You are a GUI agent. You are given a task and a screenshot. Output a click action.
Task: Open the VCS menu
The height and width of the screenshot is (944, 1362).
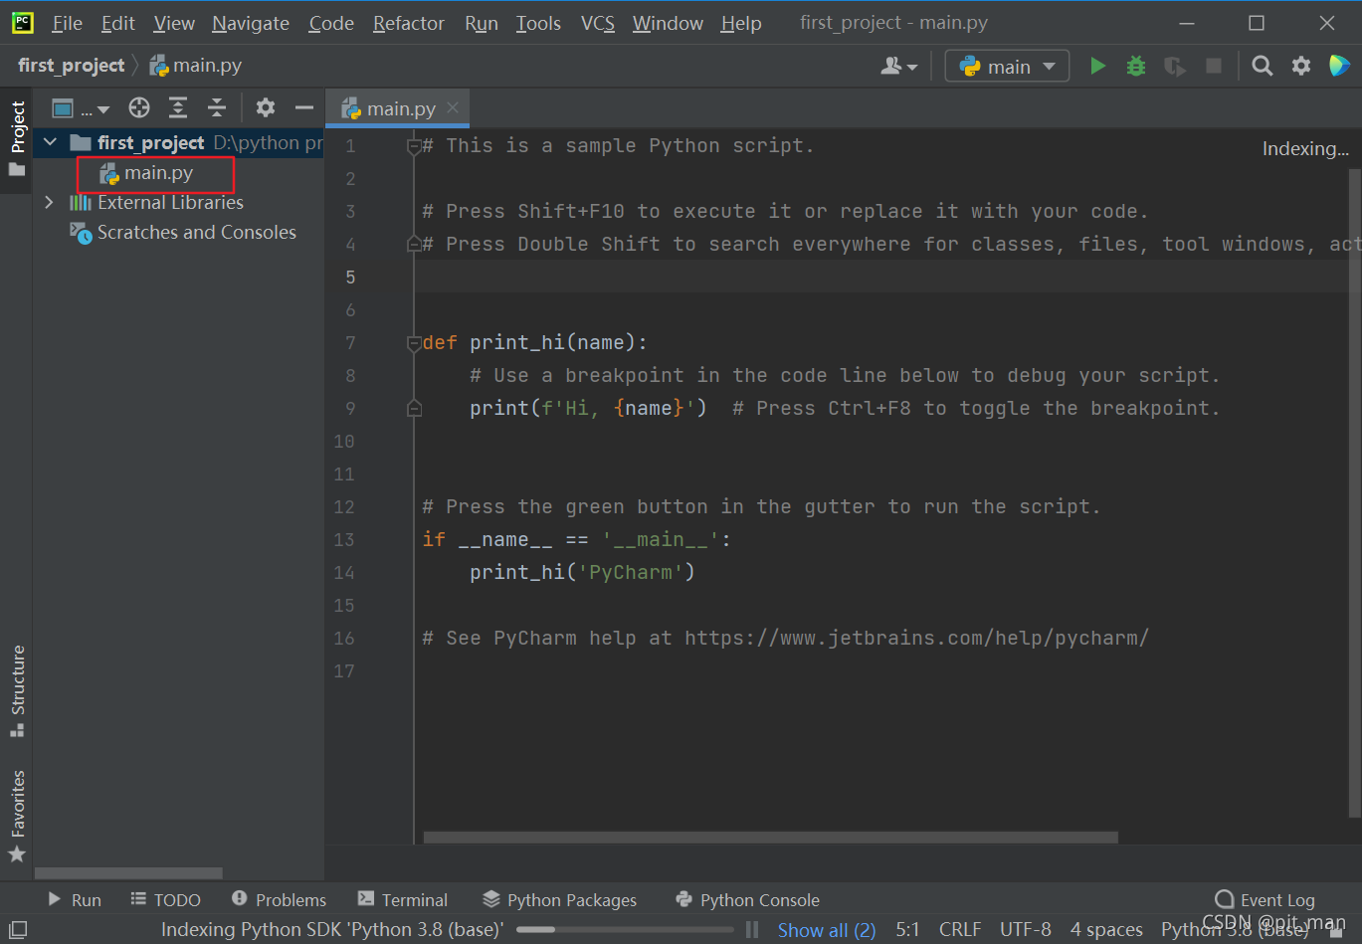tap(598, 23)
